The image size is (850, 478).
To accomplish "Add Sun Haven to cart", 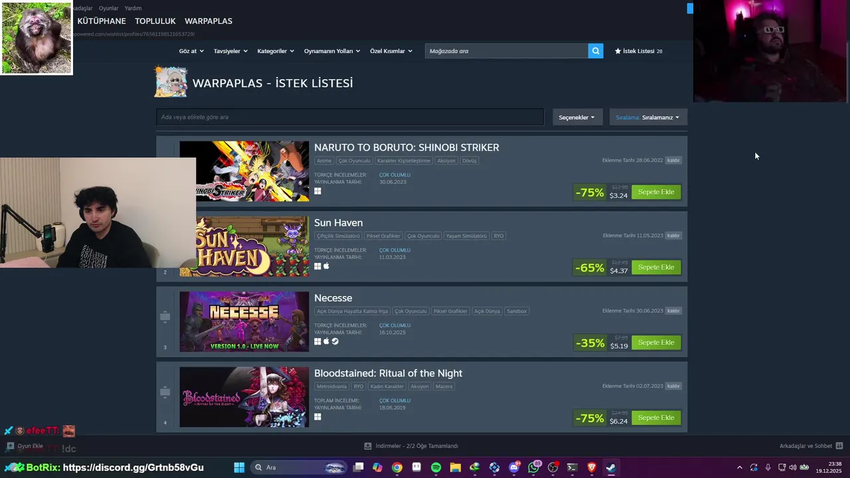I will pyautogui.click(x=656, y=267).
